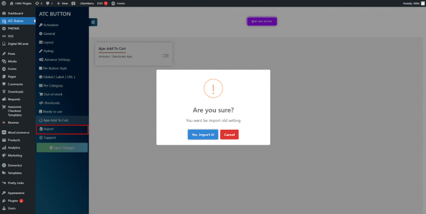426x214 pixels.
Task: Open Users in WordPress sidebar
Action: point(18,208)
